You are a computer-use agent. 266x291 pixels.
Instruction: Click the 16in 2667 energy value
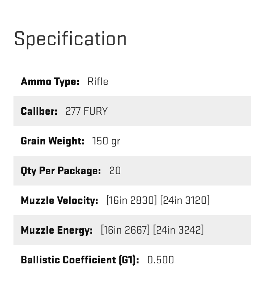coord(125,230)
